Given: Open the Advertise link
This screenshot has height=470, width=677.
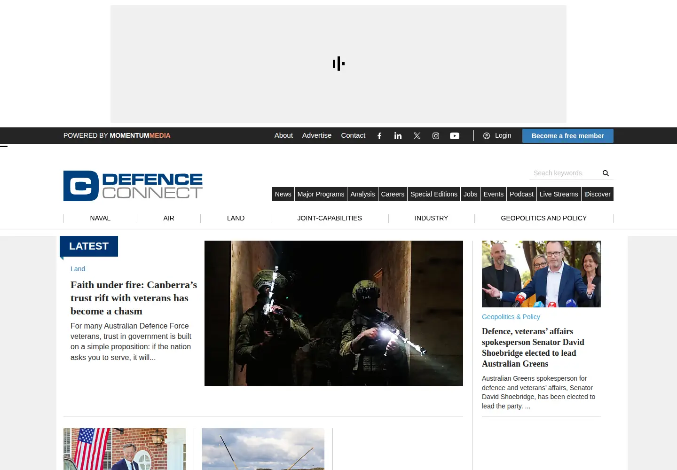Looking at the screenshot, I should [317, 135].
